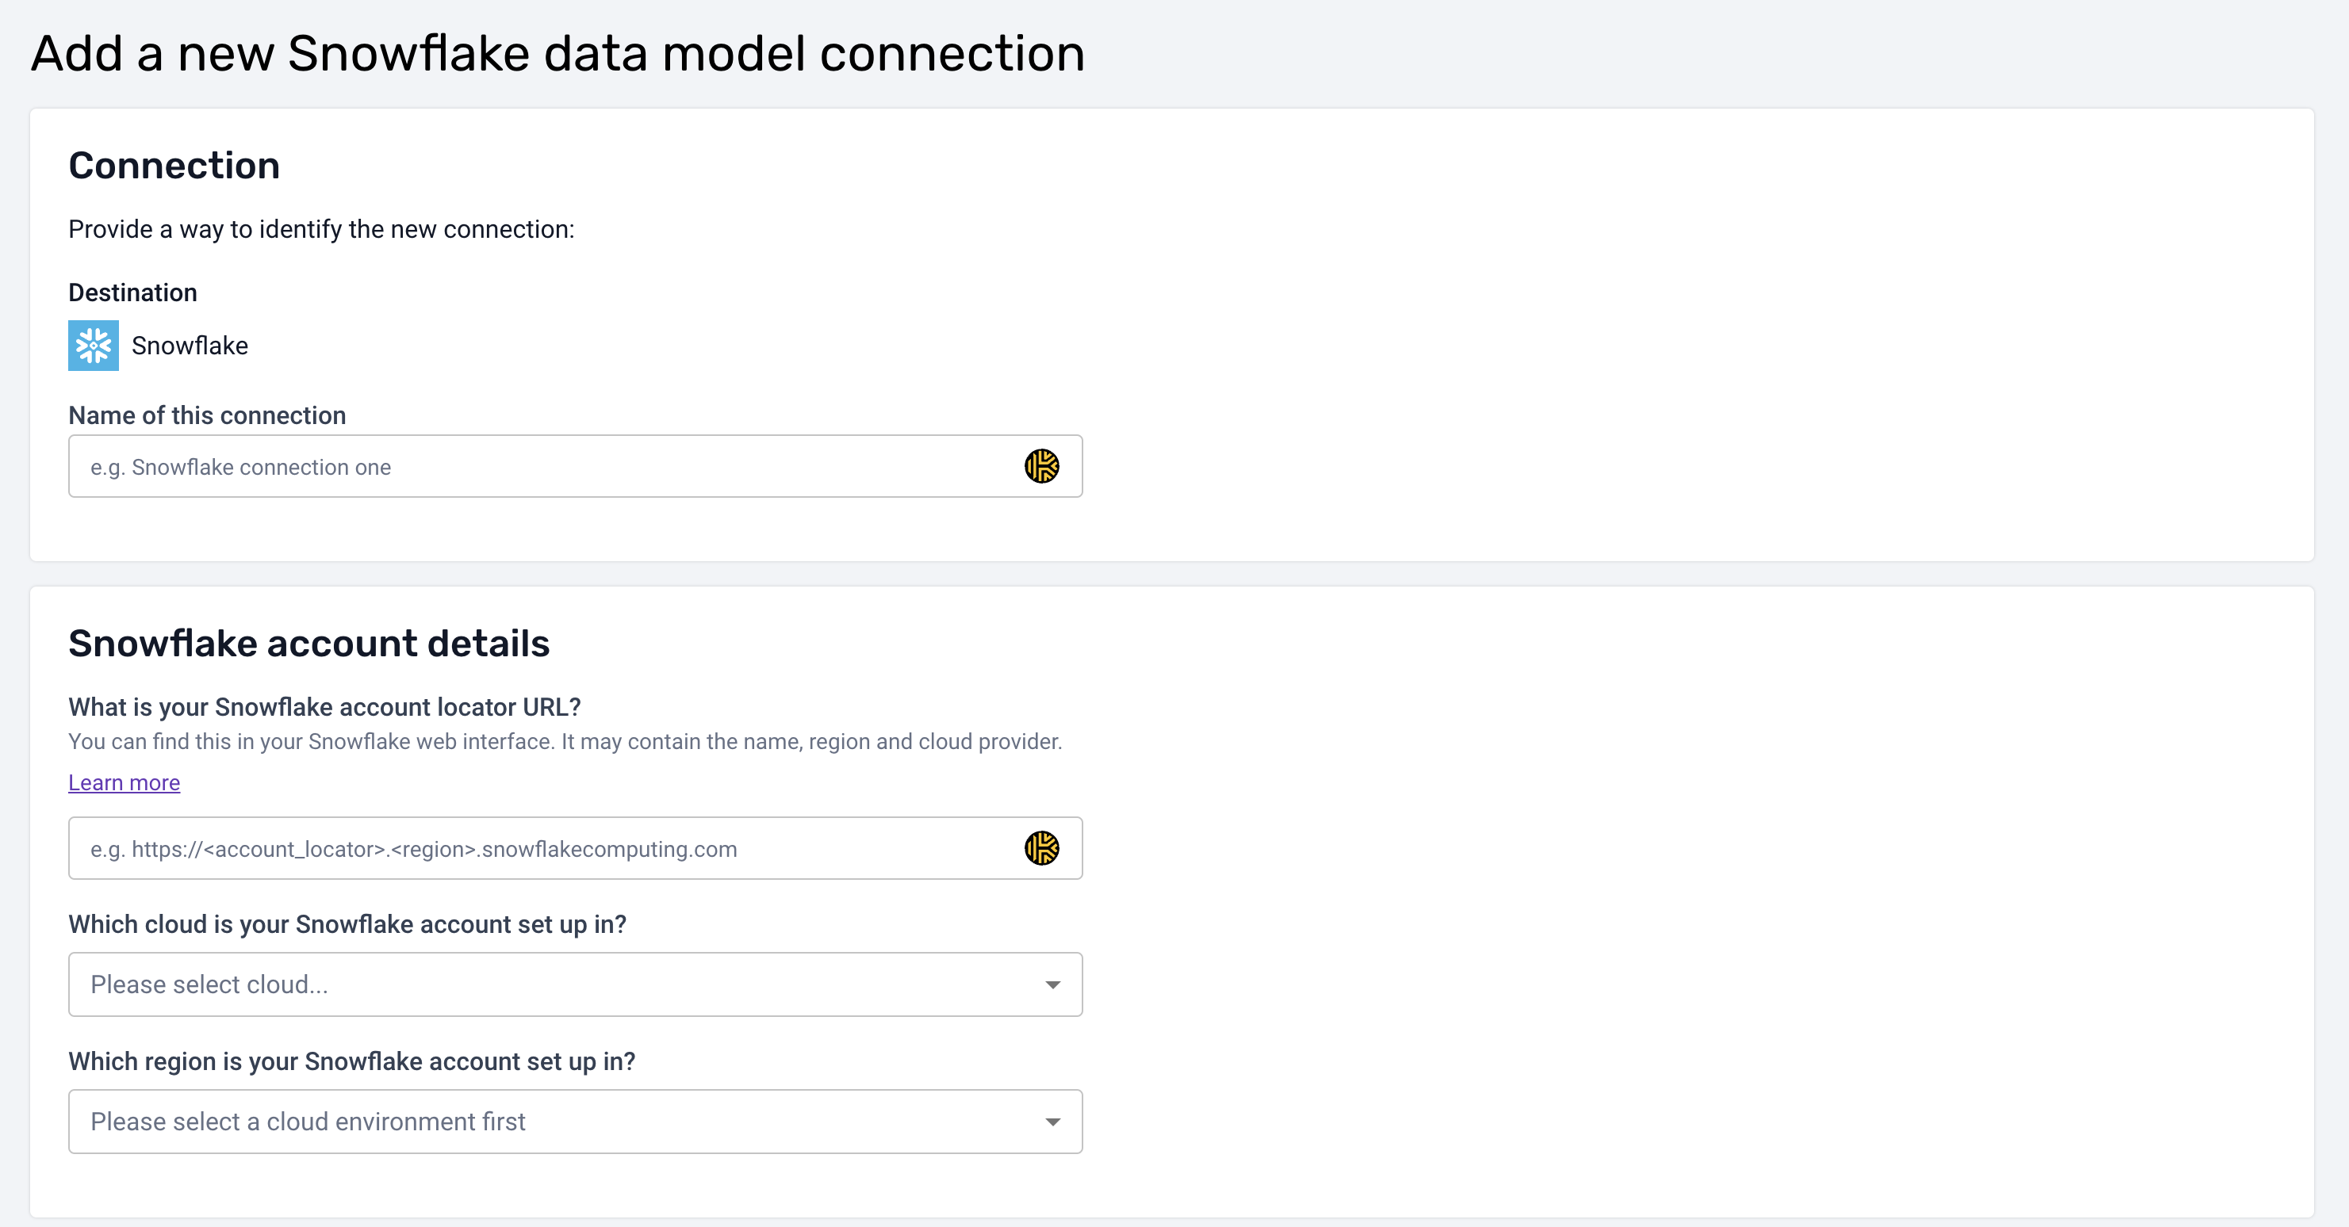Open the 'Please select a cloud environment first' dropdown
This screenshot has height=1227, width=2349.
(x=547, y=1122)
